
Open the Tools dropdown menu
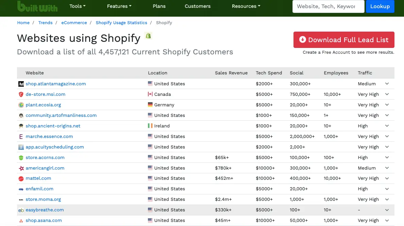[x=77, y=6]
